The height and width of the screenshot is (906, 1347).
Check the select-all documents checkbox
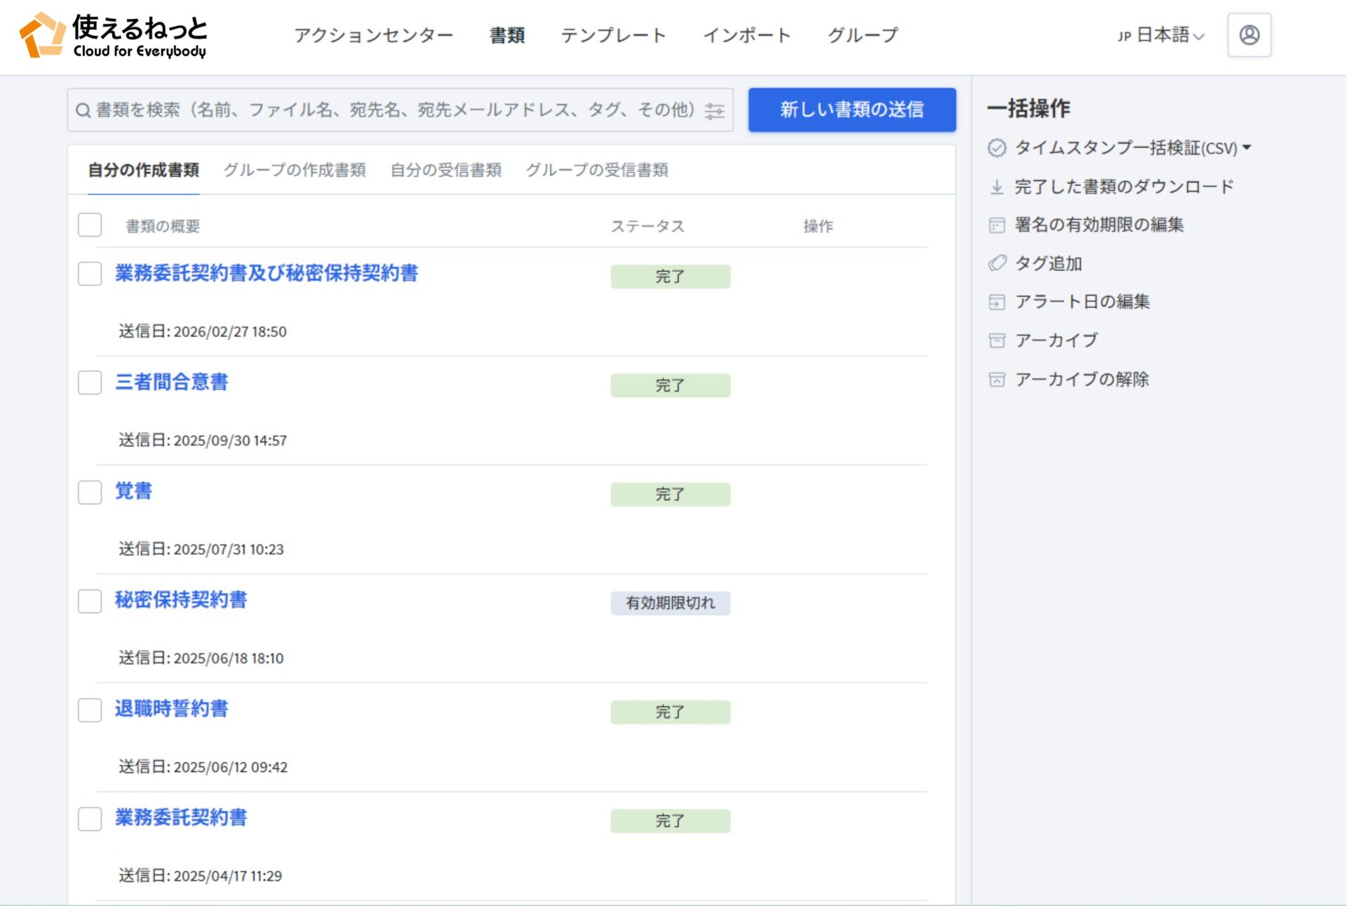(90, 225)
